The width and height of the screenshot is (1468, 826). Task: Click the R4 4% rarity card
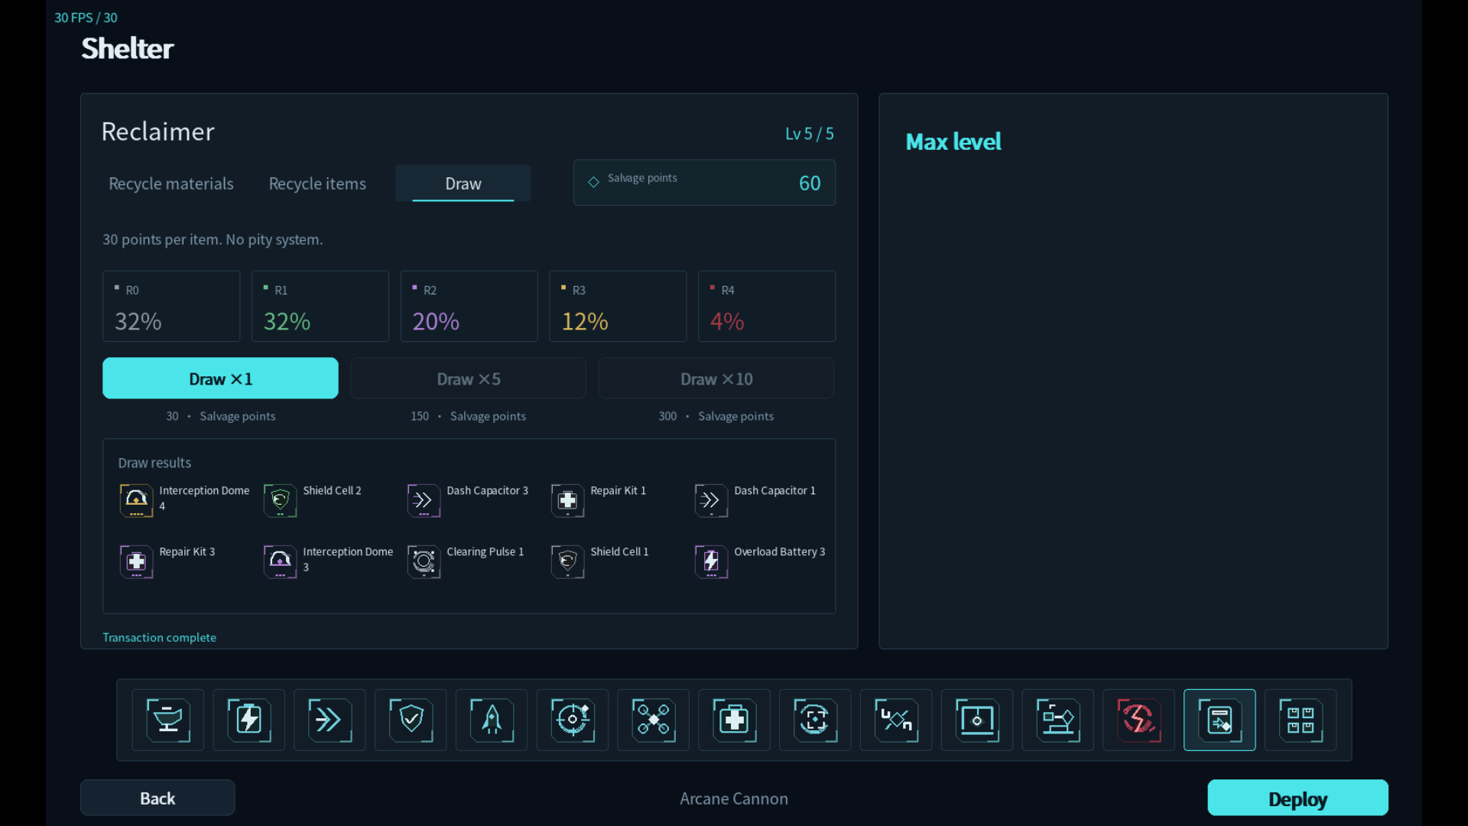[x=767, y=306]
